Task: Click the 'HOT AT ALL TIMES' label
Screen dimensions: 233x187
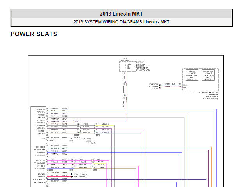Action: click(x=125, y=59)
